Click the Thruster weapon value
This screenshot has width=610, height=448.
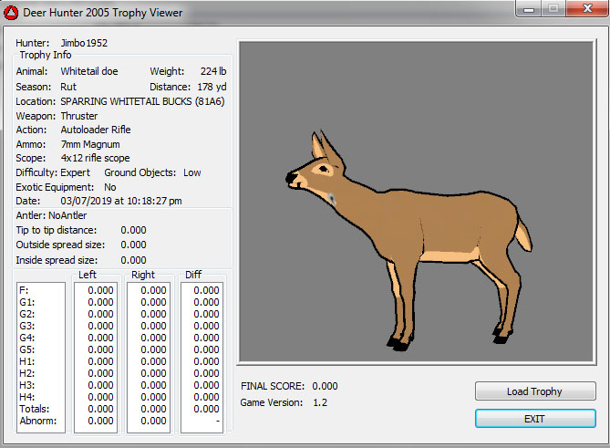point(80,116)
